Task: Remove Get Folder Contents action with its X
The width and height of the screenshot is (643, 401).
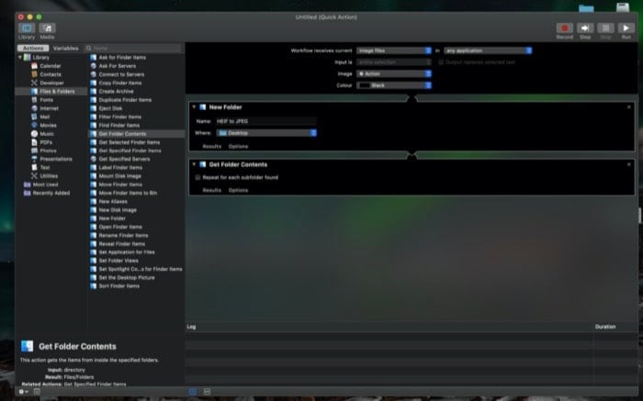Action: (628, 164)
